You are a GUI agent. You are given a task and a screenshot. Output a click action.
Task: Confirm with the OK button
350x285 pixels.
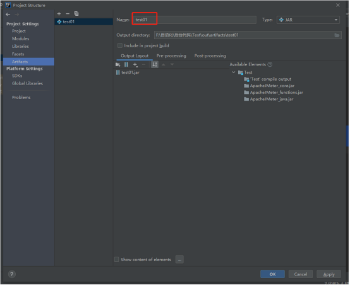coord(272,274)
